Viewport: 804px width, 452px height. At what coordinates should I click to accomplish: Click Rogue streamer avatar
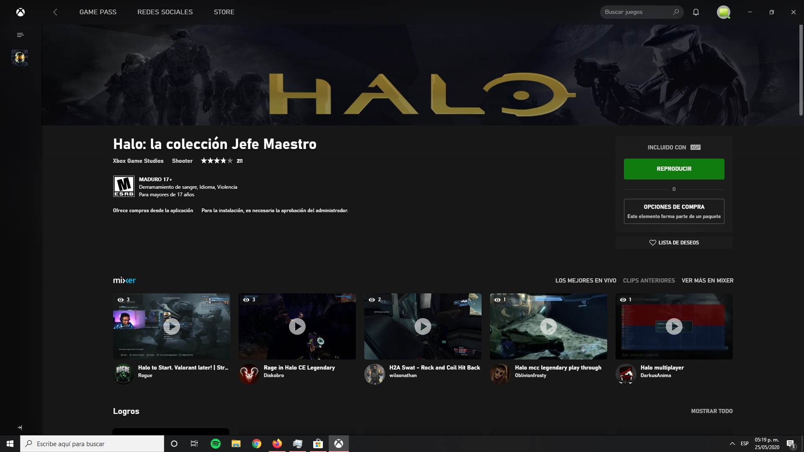click(x=124, y=374)
